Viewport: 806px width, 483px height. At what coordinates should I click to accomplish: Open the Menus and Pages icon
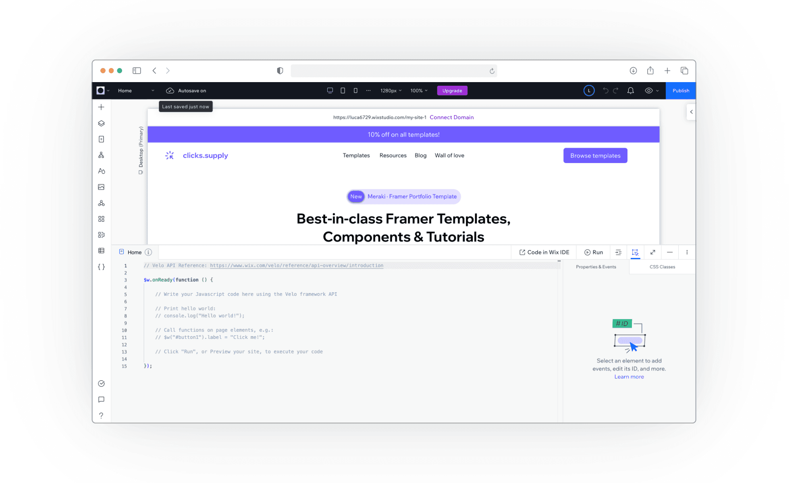[102, 138]
